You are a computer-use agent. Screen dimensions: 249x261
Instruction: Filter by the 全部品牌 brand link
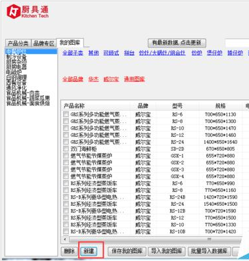pyautogui.click(x=73, y=79)
